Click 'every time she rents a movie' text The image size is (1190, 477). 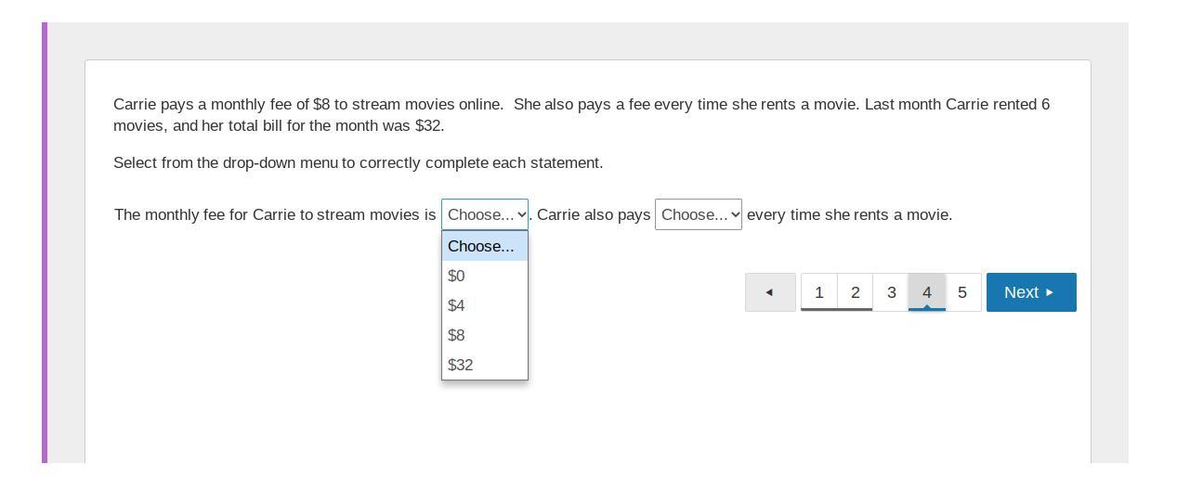point(849,215)
